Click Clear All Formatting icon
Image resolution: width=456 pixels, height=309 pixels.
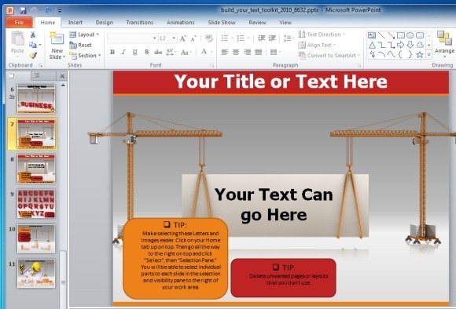pyautogui.click(x=209, y=38)
